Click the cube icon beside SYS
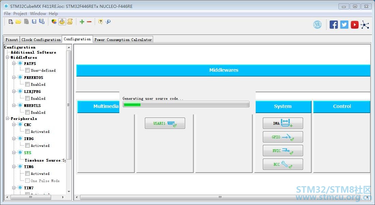This screenshot has height=205, width=375. [20, 152]
